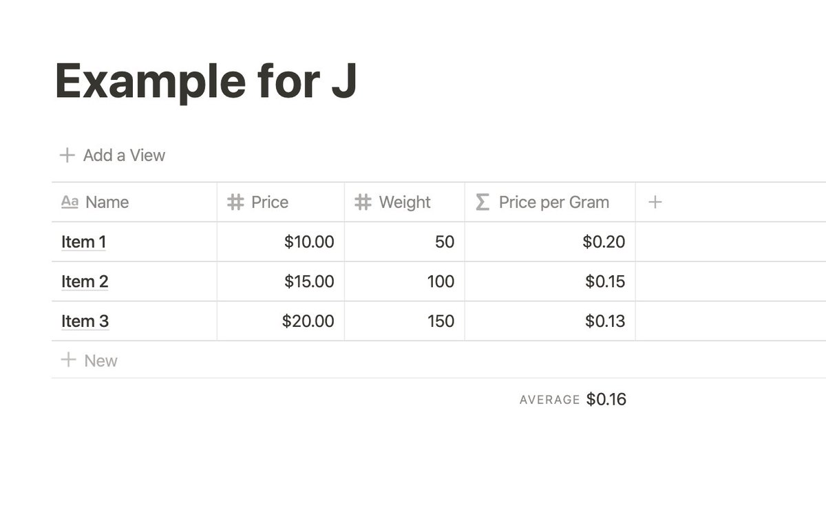Click New to add a row

[x=100, y=361]
